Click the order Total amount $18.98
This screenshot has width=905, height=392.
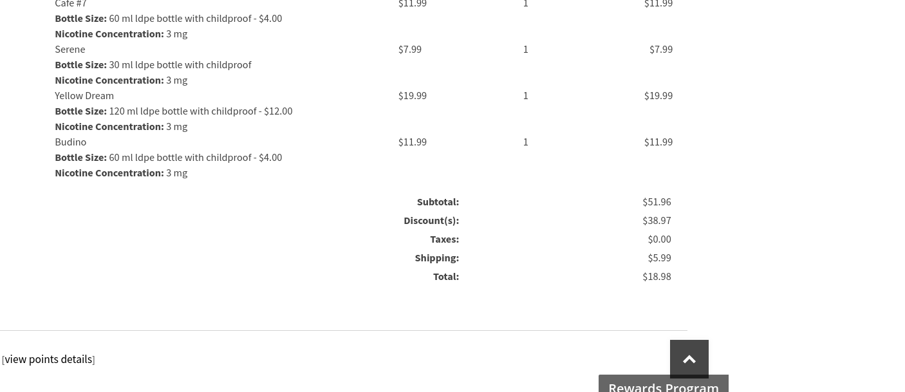point(657,276)
